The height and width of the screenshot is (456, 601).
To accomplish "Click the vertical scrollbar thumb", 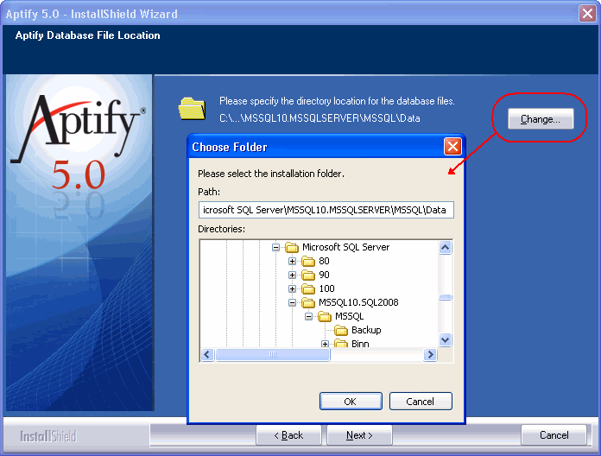I will click(x=445, y=297).
